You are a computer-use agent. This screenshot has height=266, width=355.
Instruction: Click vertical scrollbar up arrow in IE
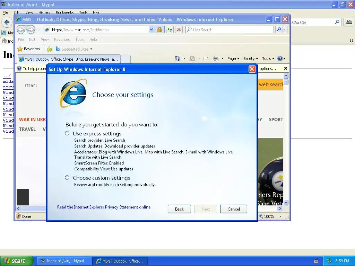pyautogui.click(x=286, y=76)
